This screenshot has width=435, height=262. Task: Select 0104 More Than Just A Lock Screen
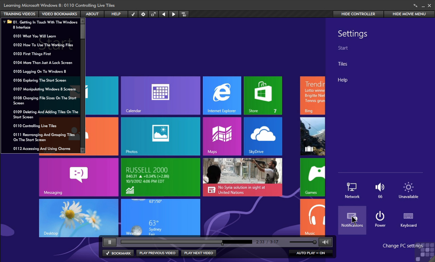43,63
